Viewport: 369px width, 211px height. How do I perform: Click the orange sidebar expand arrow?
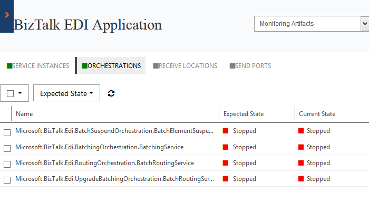coord(6,15)
